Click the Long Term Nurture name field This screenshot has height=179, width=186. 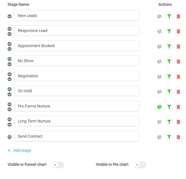point(76,121)
